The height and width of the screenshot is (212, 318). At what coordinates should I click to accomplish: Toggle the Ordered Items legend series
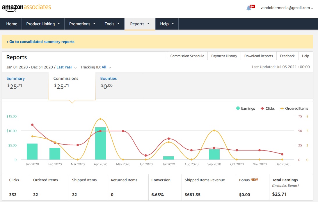[294, 108]
